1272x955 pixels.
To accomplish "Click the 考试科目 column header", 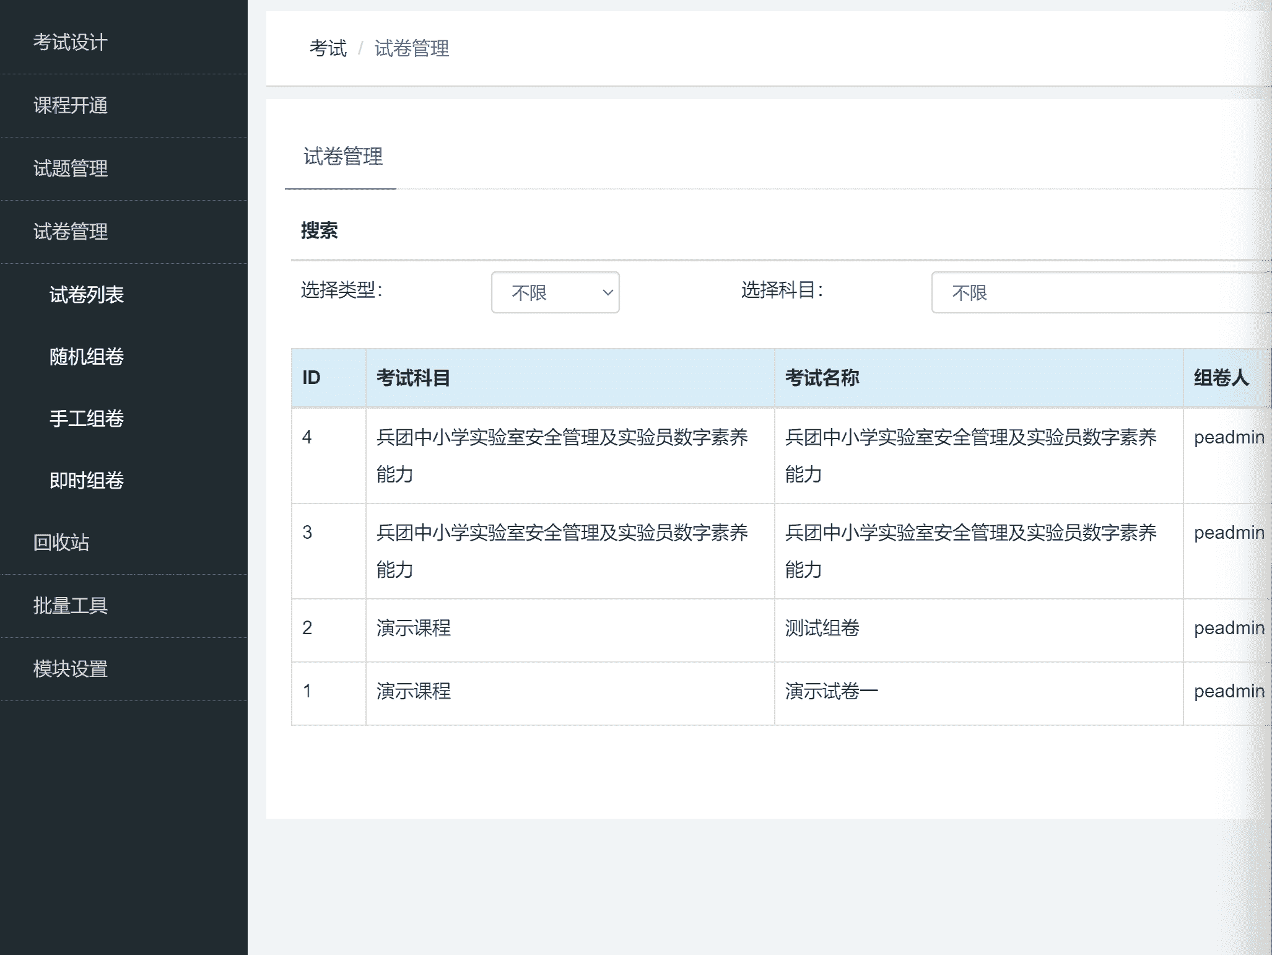I will tap(413, 378).
